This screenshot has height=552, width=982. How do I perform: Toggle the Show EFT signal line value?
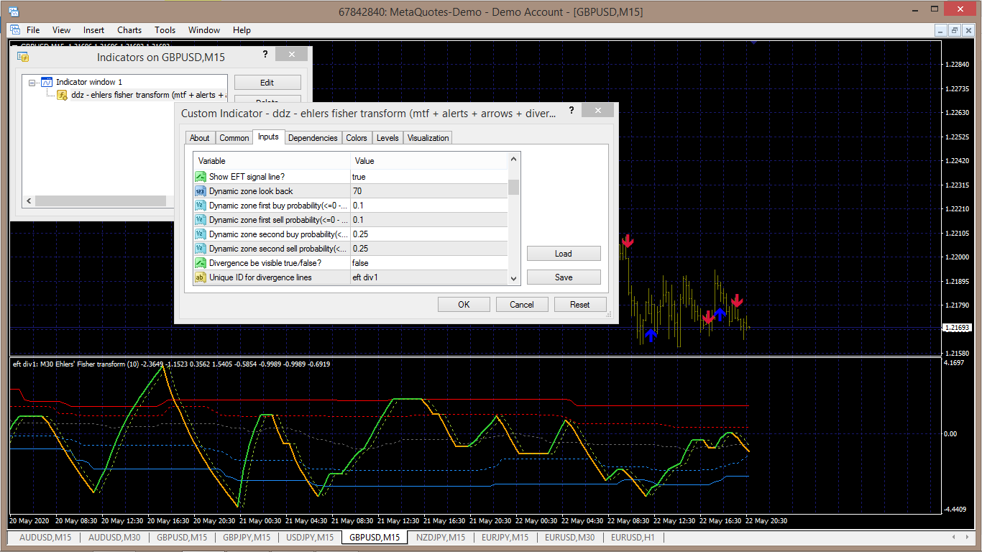[x=428, y=177]
